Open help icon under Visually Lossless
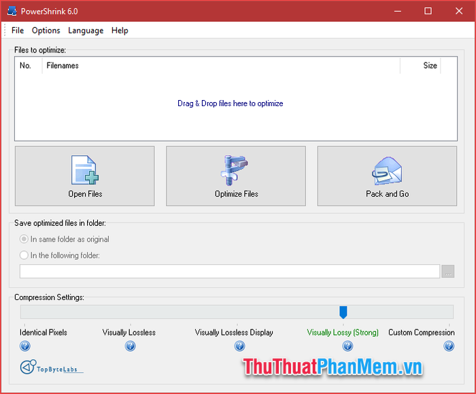The image size is (476, 394). 131,346
